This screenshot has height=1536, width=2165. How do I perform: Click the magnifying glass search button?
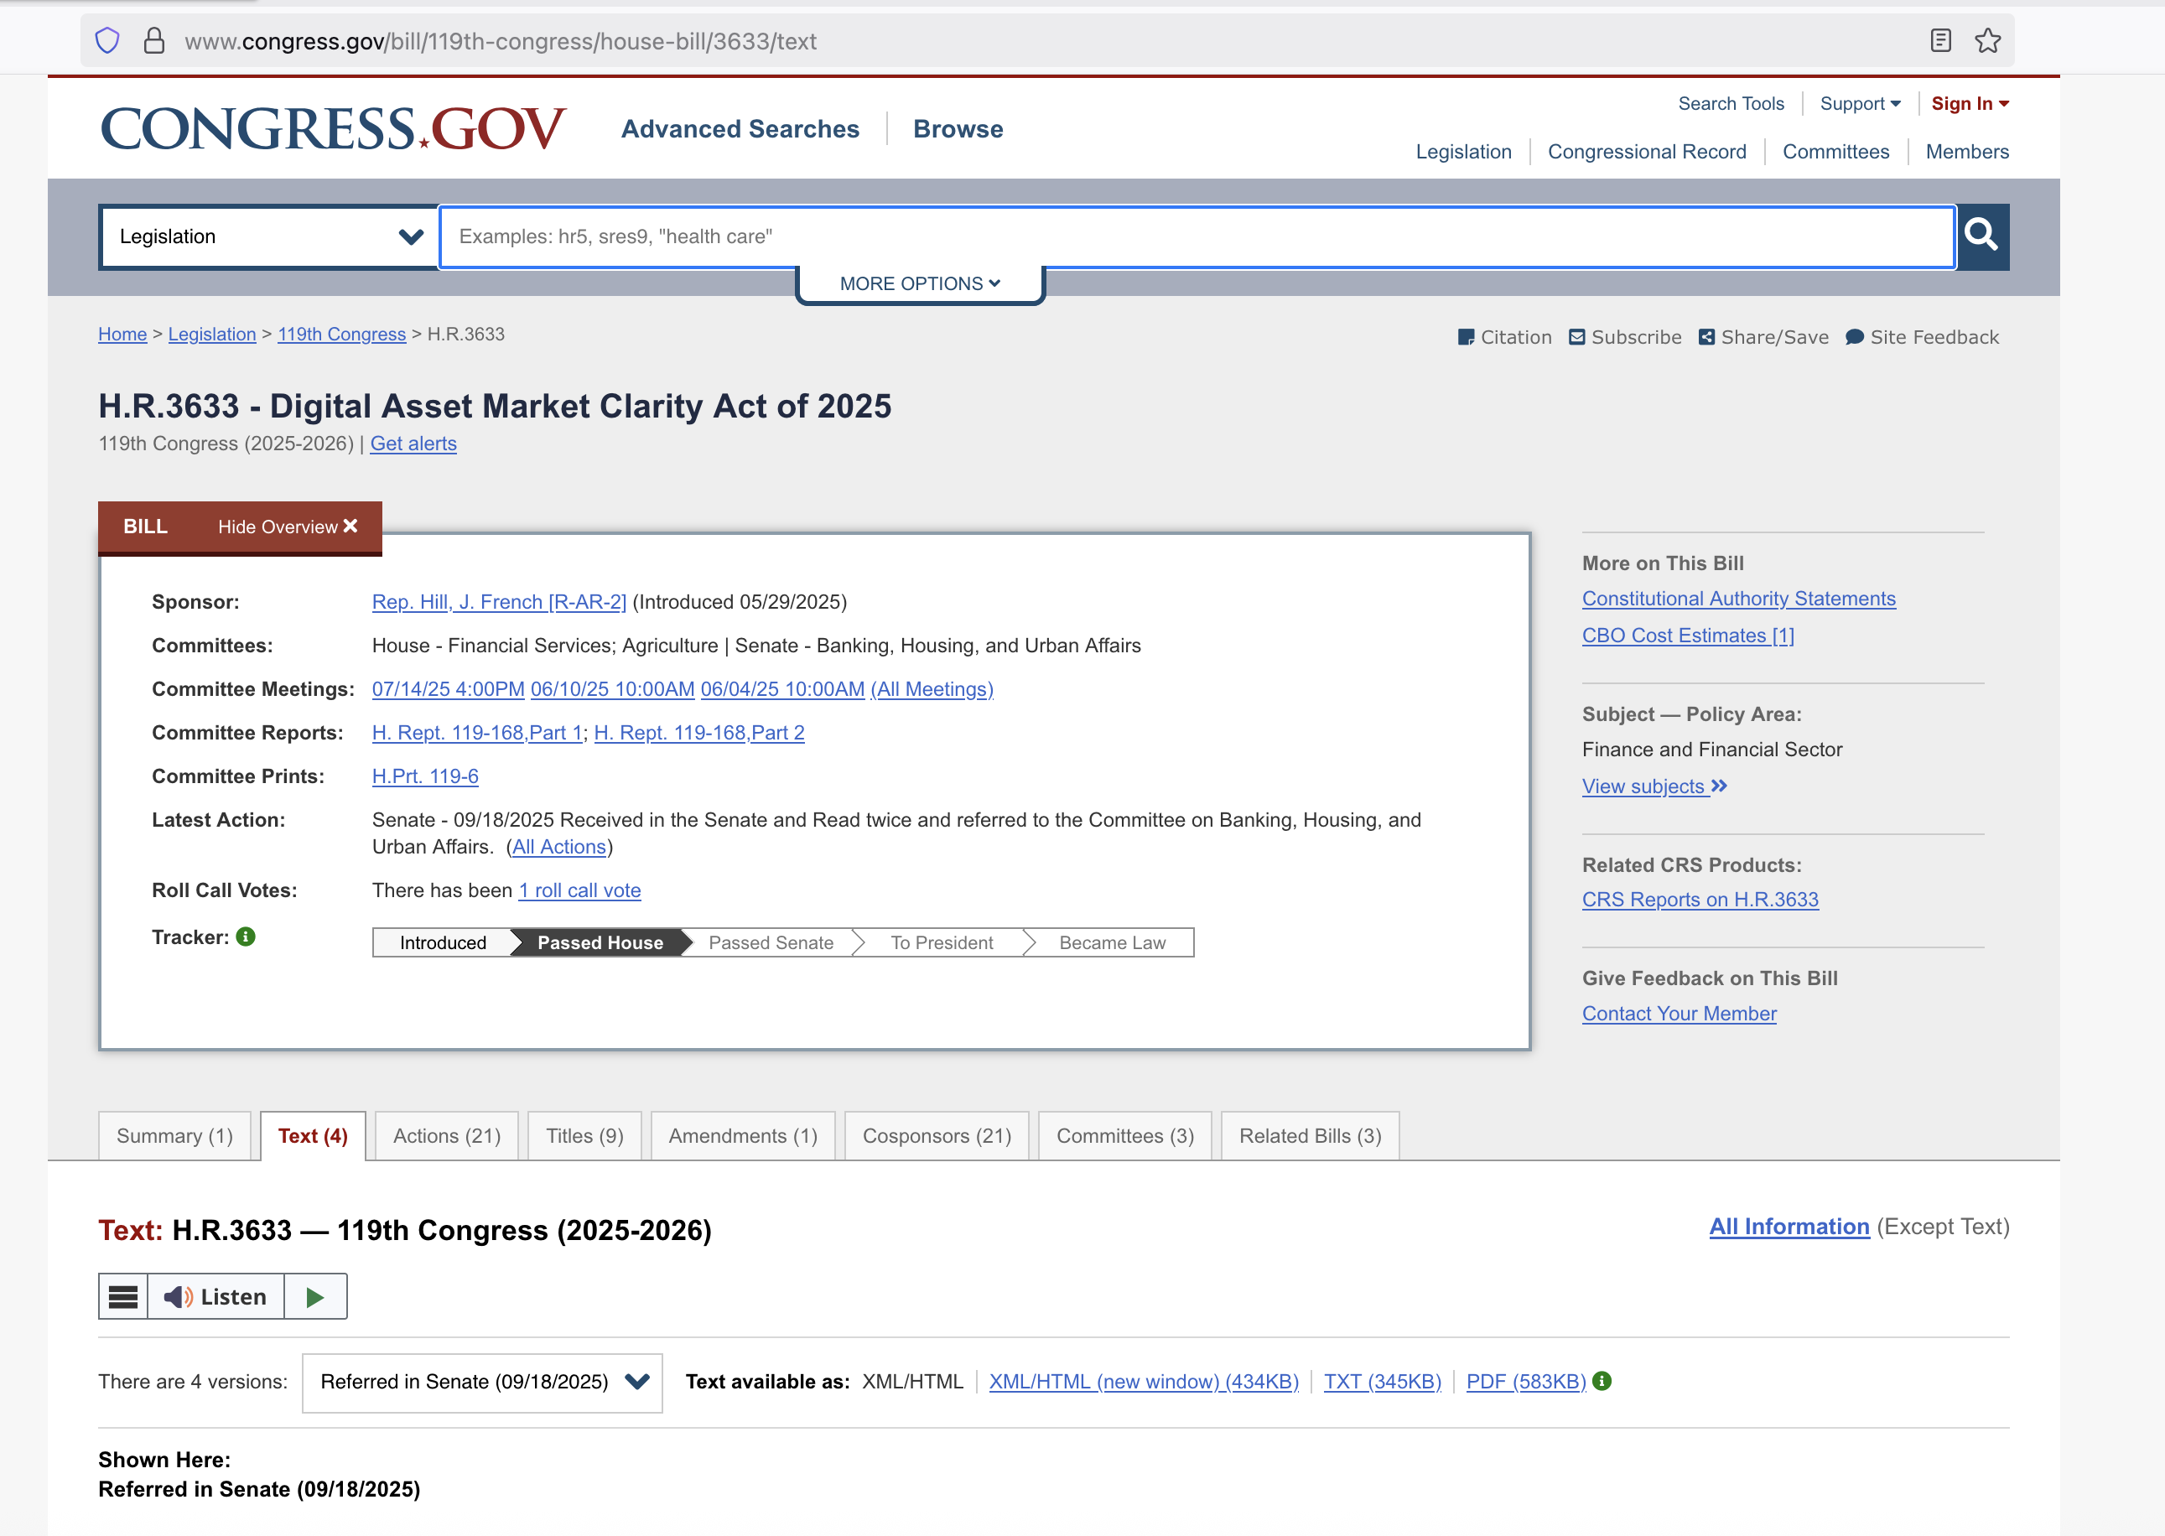pyautogui.click(x=1981, y=236)
